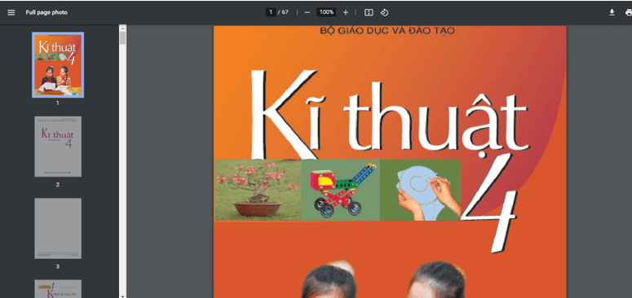Print the PDF document
The height and width of the screenshot is (298, 632).
(x=629, y=12)
